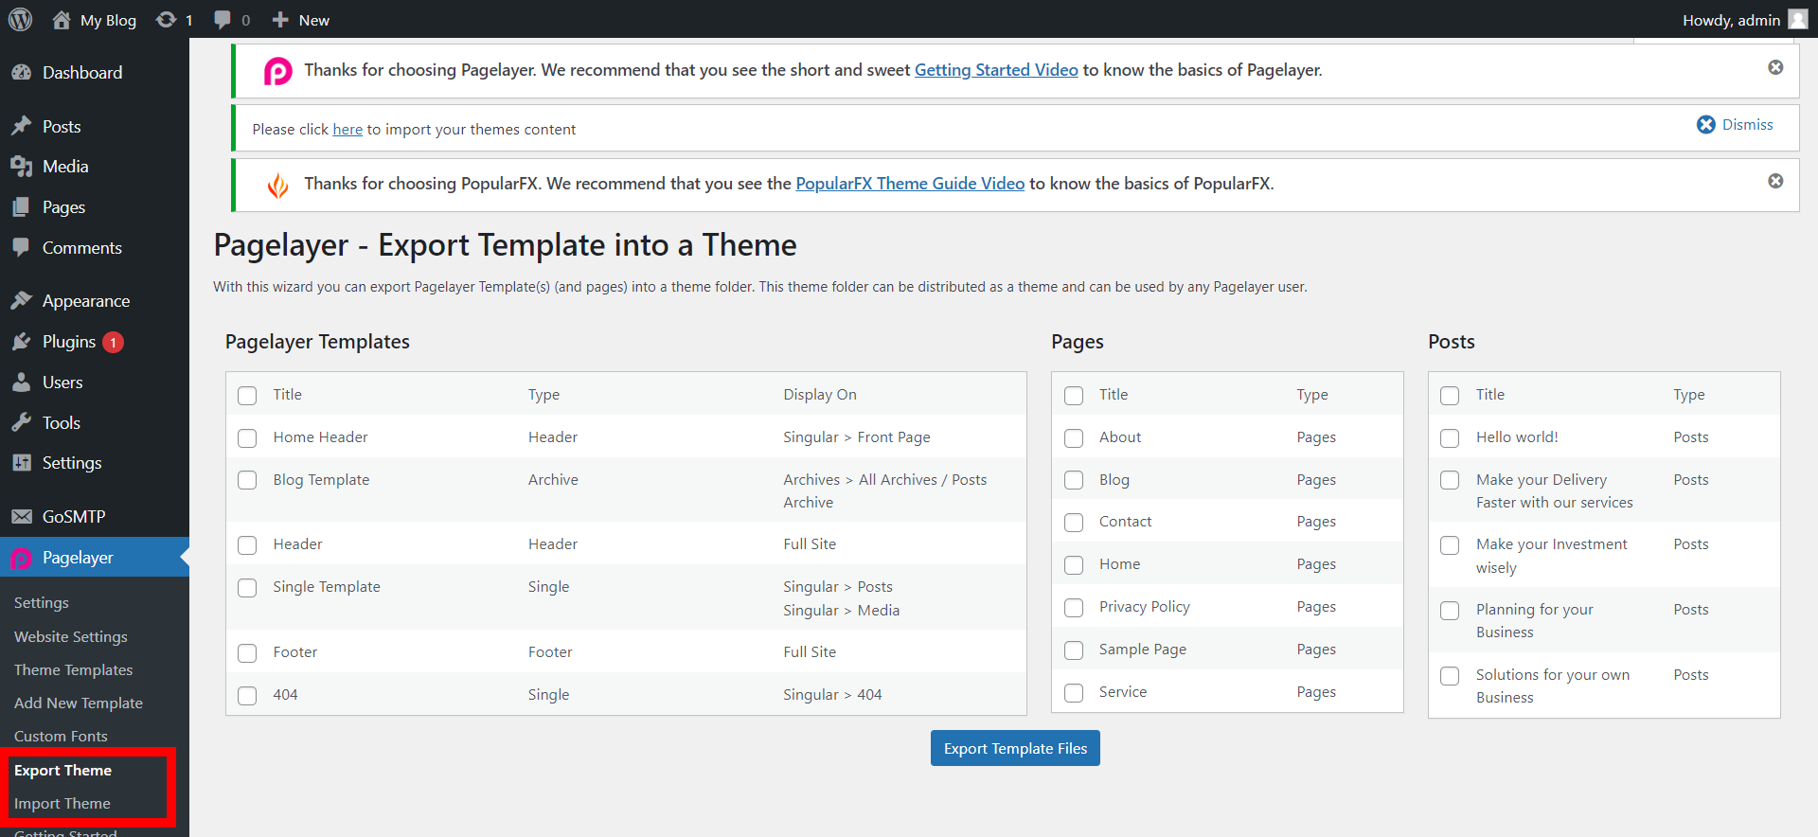Click the plus New icon
Screen dimensions: 1818x837
click(x=280, y=20)
